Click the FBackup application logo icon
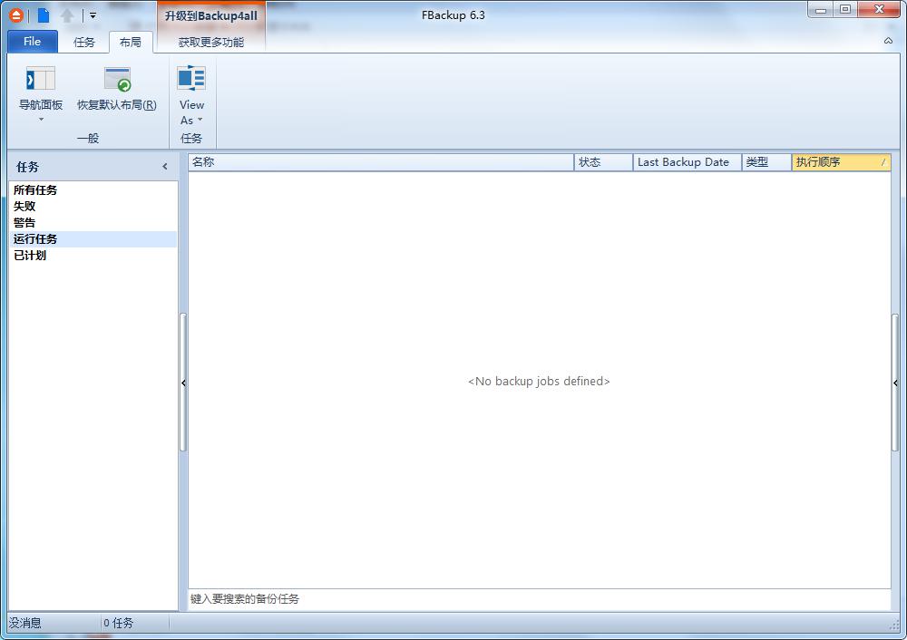The image size is (907, 640). pyautogui.click(x=16, y=15)
